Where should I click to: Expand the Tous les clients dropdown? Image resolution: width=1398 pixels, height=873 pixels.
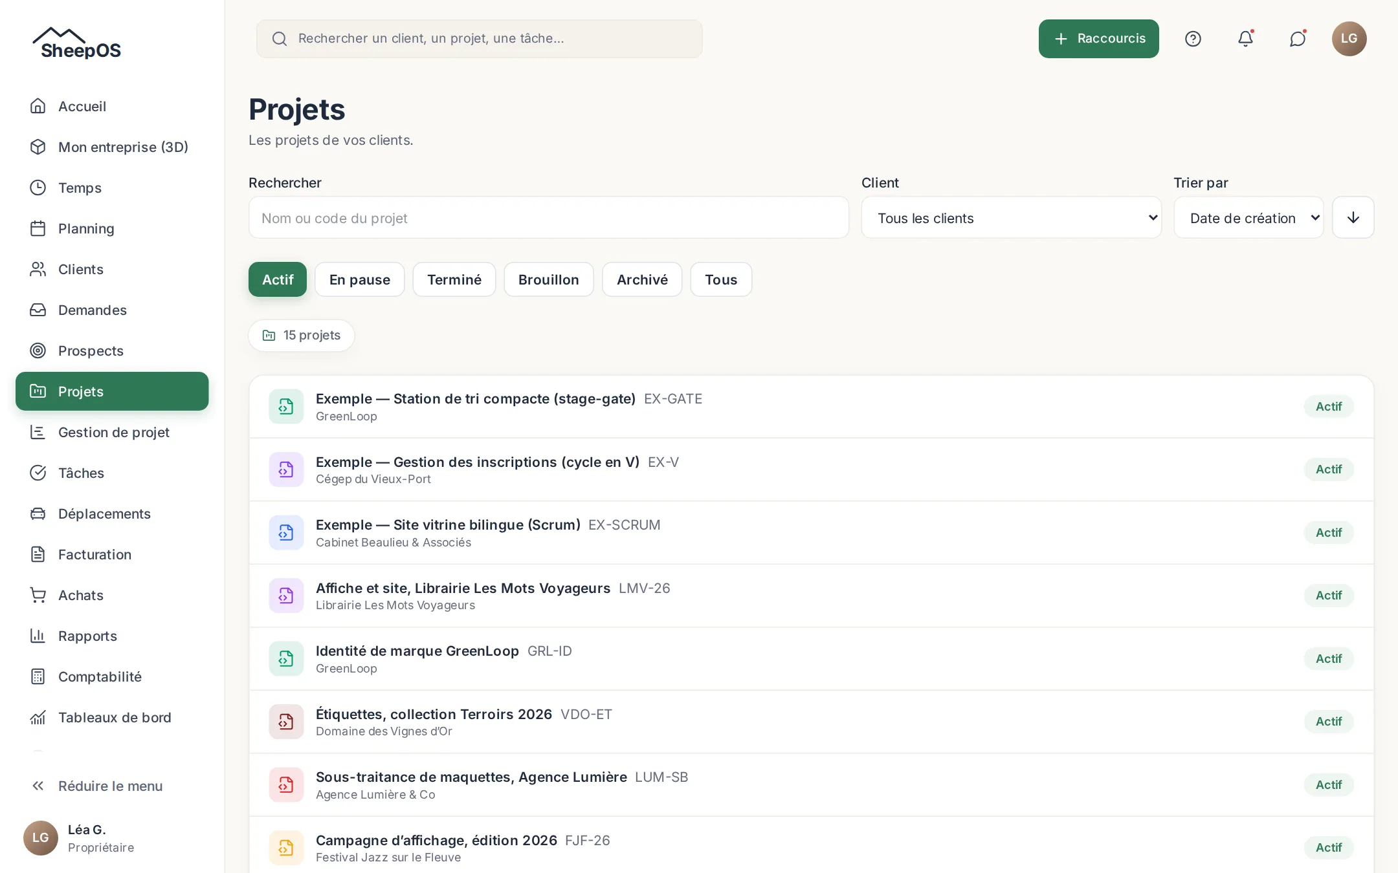click(x=1011, y=218)
